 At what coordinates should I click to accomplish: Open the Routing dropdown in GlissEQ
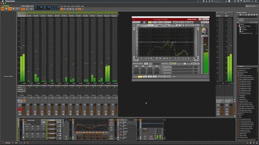pyautogui.click(x=167, y=23)
